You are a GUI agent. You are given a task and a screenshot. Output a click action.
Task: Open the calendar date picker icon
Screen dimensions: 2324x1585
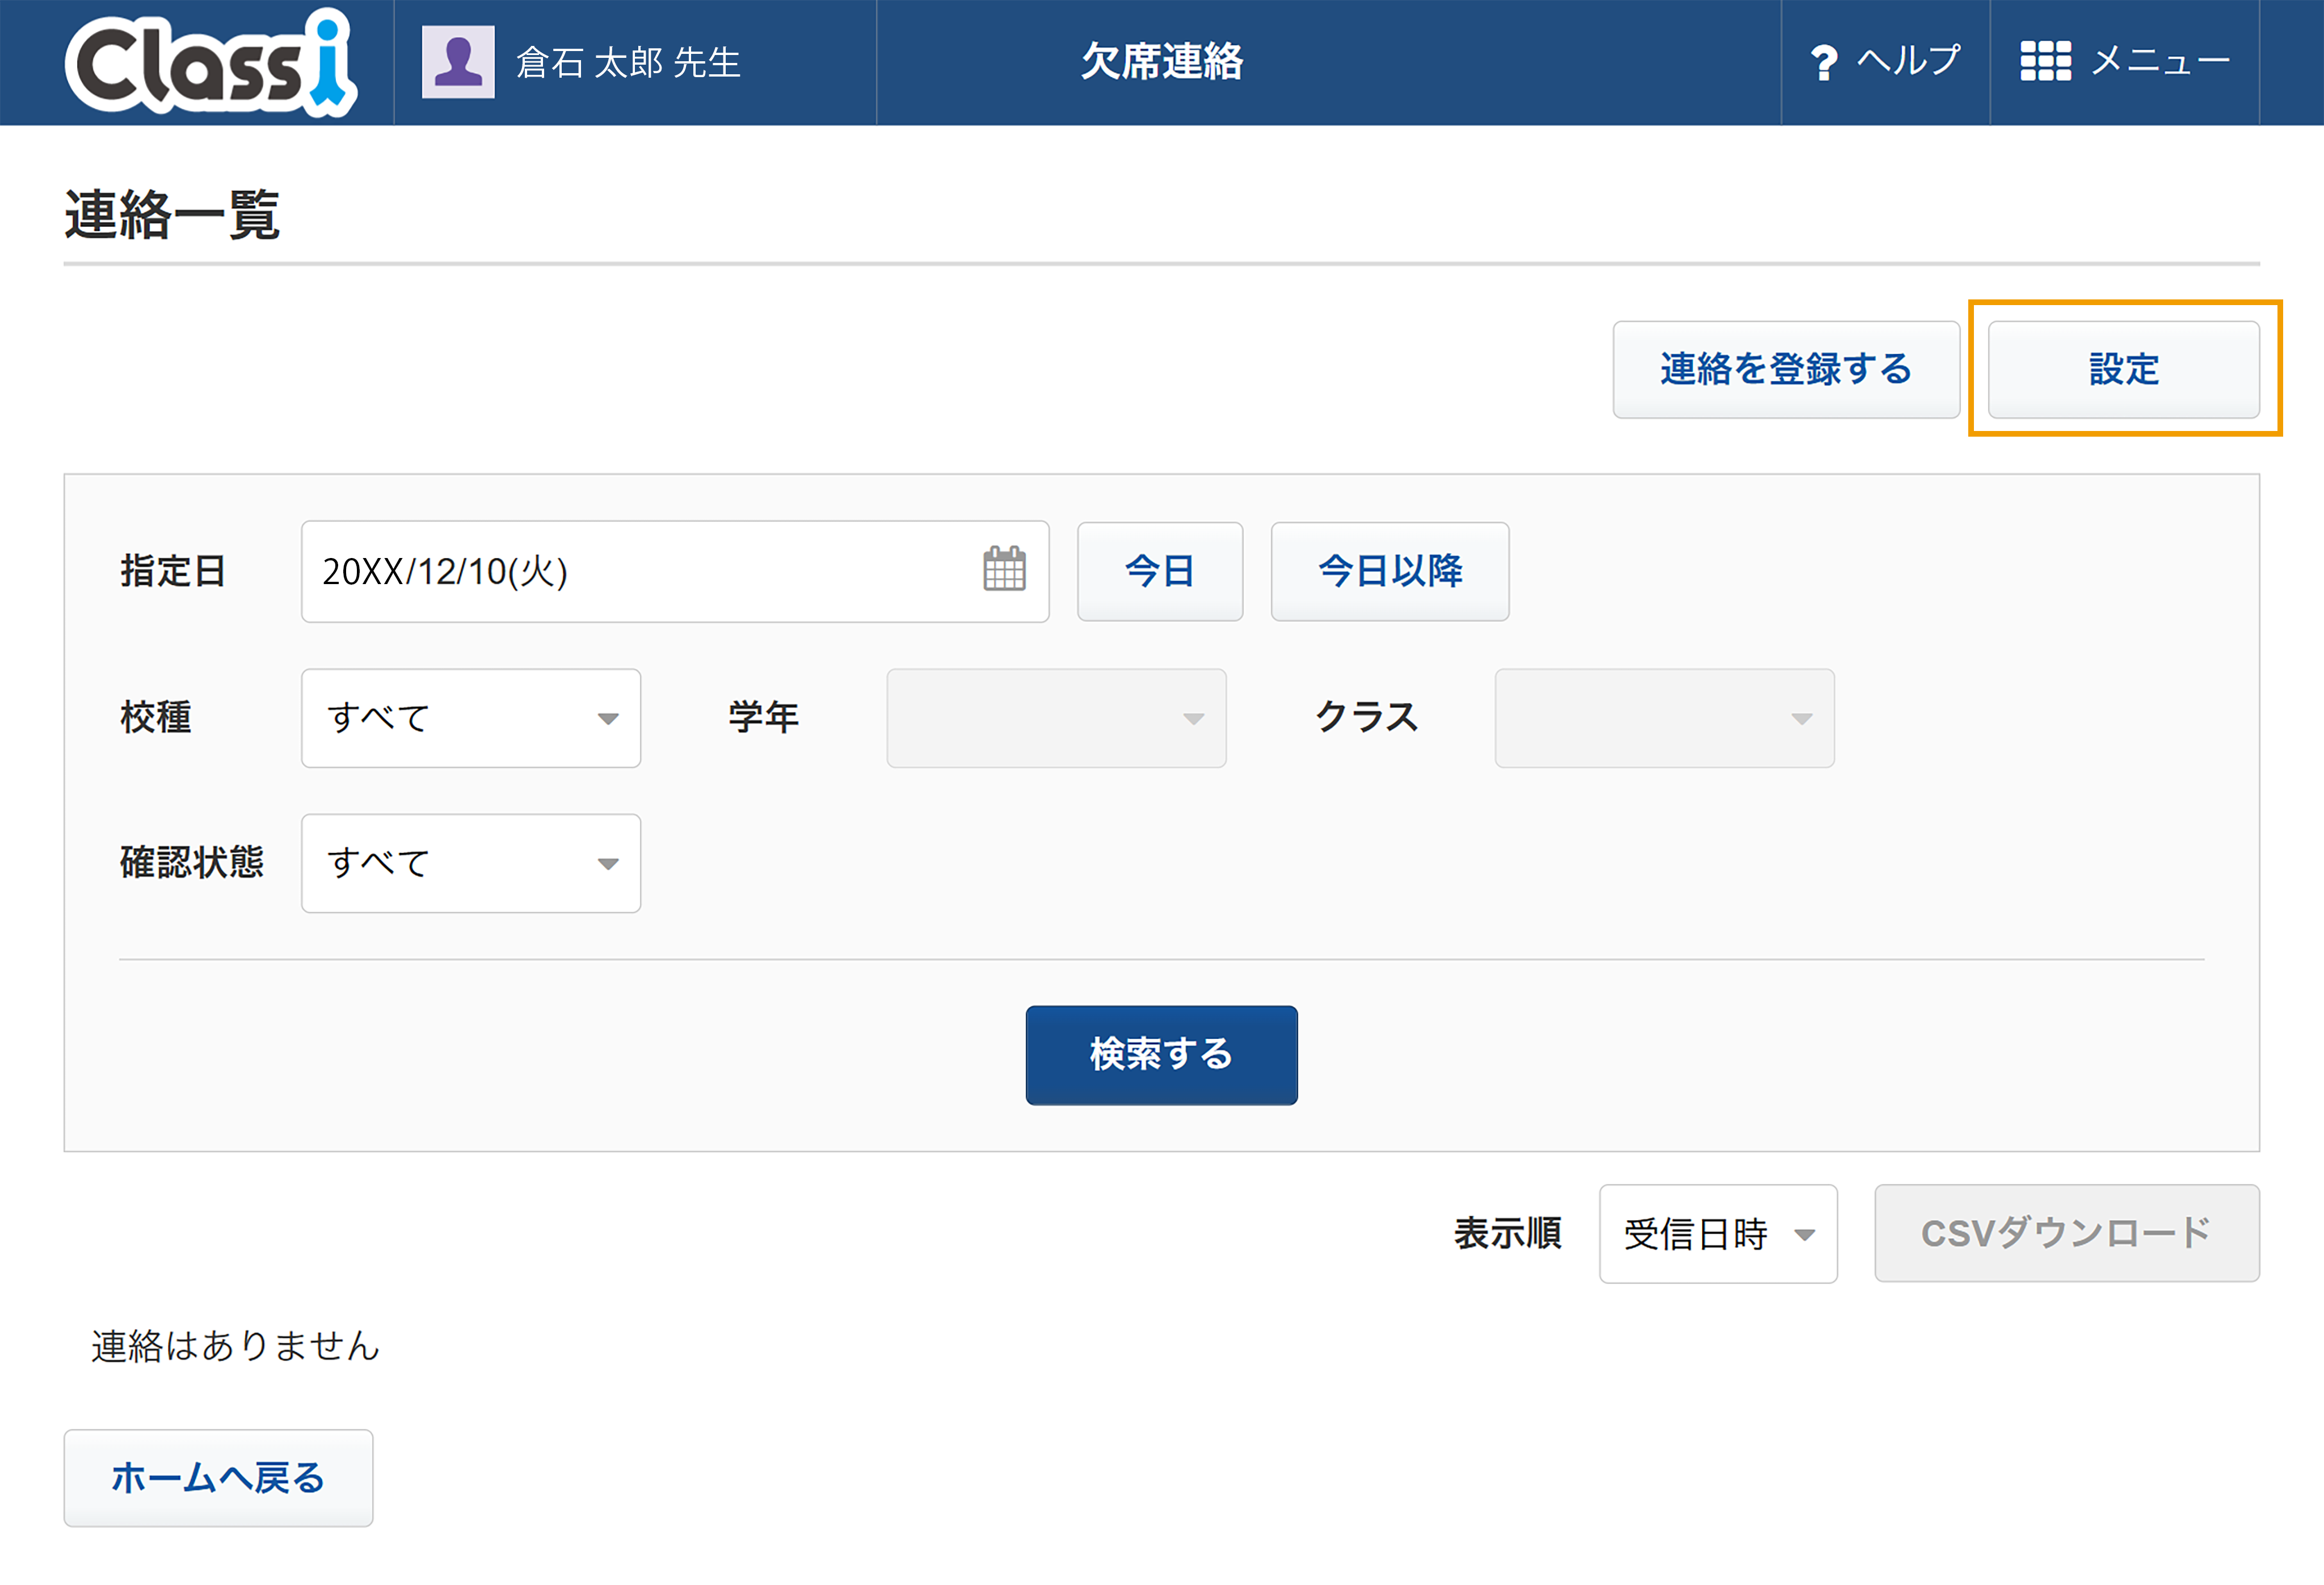[1004, 570]
